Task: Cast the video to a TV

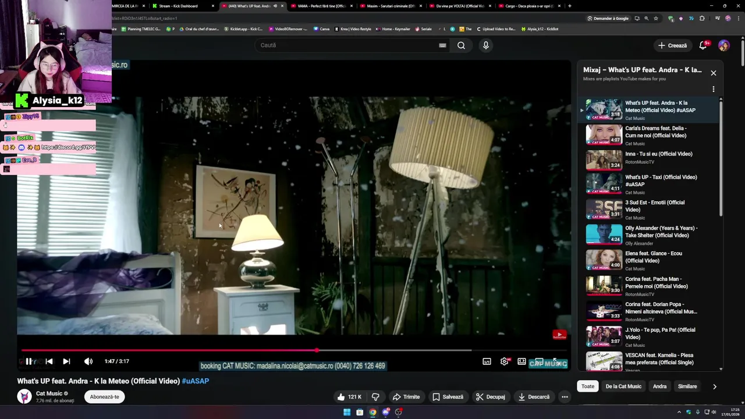Action: (x=539, y=361)
